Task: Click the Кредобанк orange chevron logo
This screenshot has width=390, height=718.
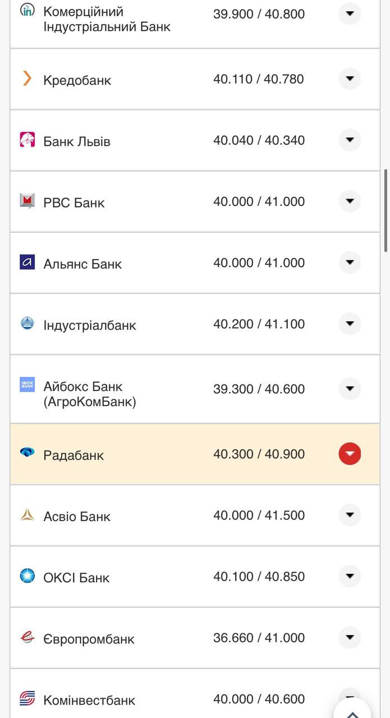Action: click(27, 79)
